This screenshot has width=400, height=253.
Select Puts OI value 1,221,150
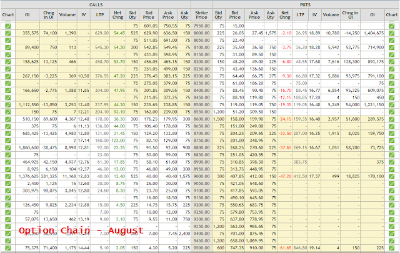[x=374, y=105]
